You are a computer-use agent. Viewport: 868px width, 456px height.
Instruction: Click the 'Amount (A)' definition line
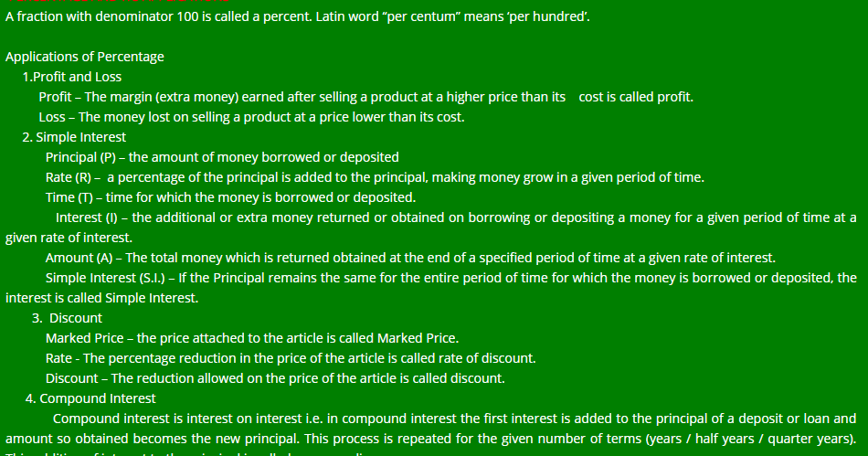click(x=410, y=258)
